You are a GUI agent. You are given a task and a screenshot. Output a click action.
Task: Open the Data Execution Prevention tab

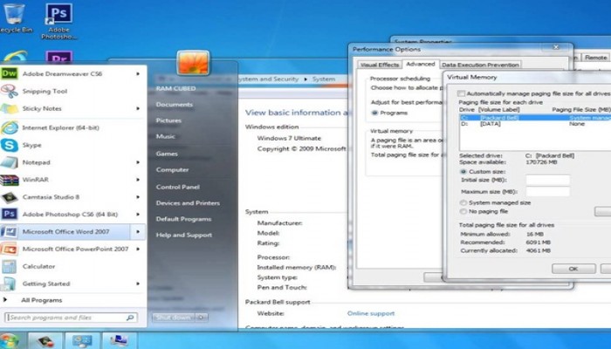(x=480, y=65)
